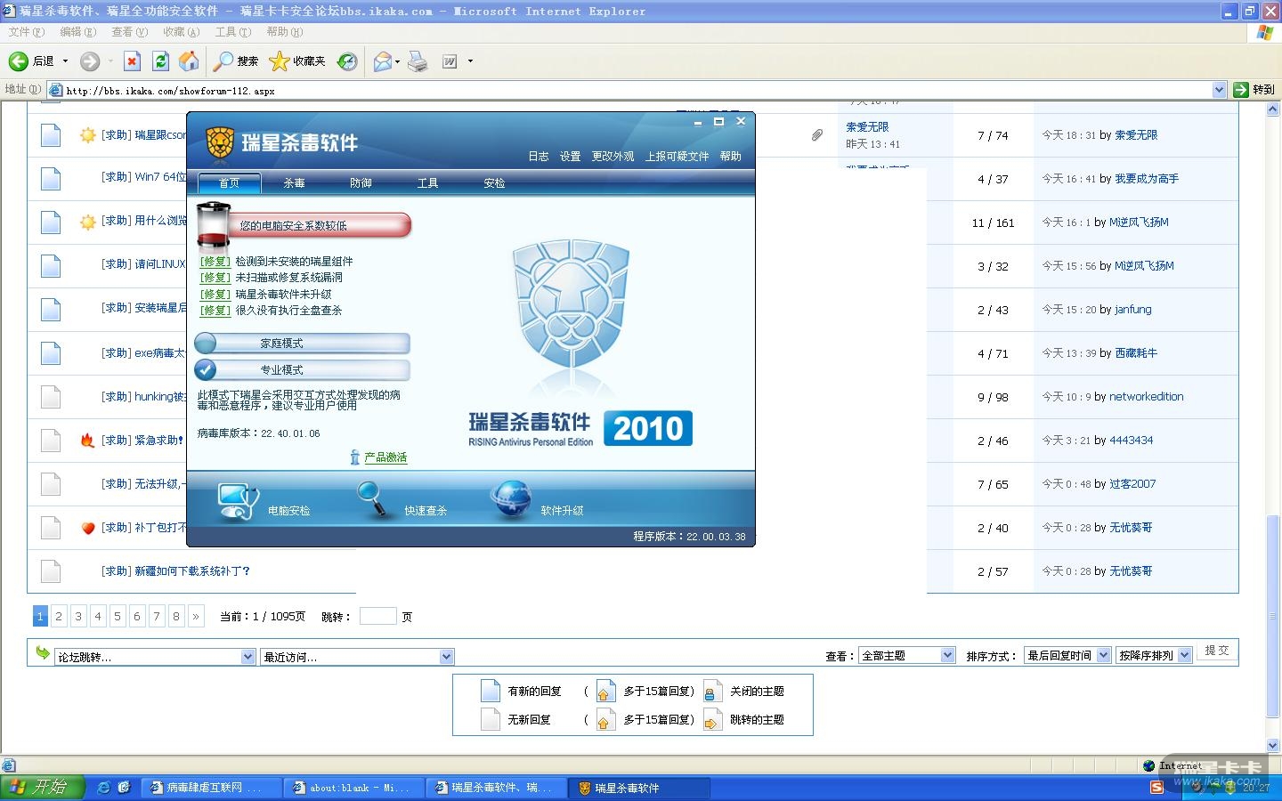Click the 关闭的主题 locked topic legend icon
The image size is (1282, 801).
(712, 692)
